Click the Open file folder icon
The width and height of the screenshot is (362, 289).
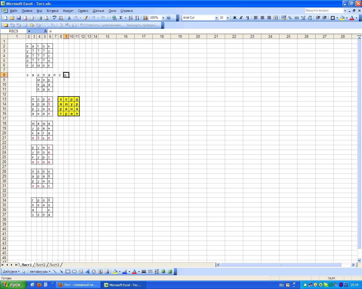[x=12, y=18]
